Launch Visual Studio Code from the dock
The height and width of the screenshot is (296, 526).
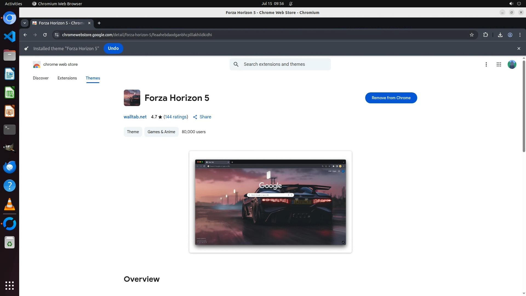click(10, 36)
